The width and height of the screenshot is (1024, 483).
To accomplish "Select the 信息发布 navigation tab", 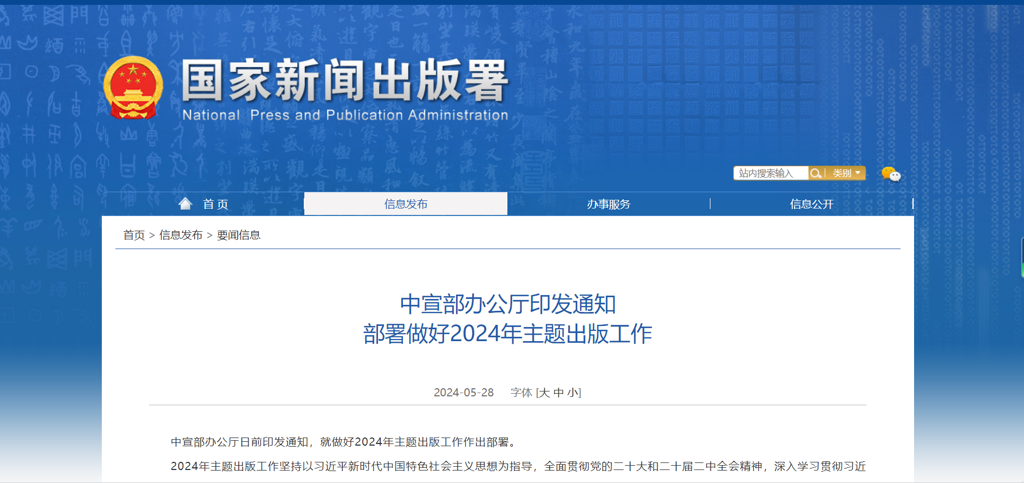I will (x=406, y=204).
